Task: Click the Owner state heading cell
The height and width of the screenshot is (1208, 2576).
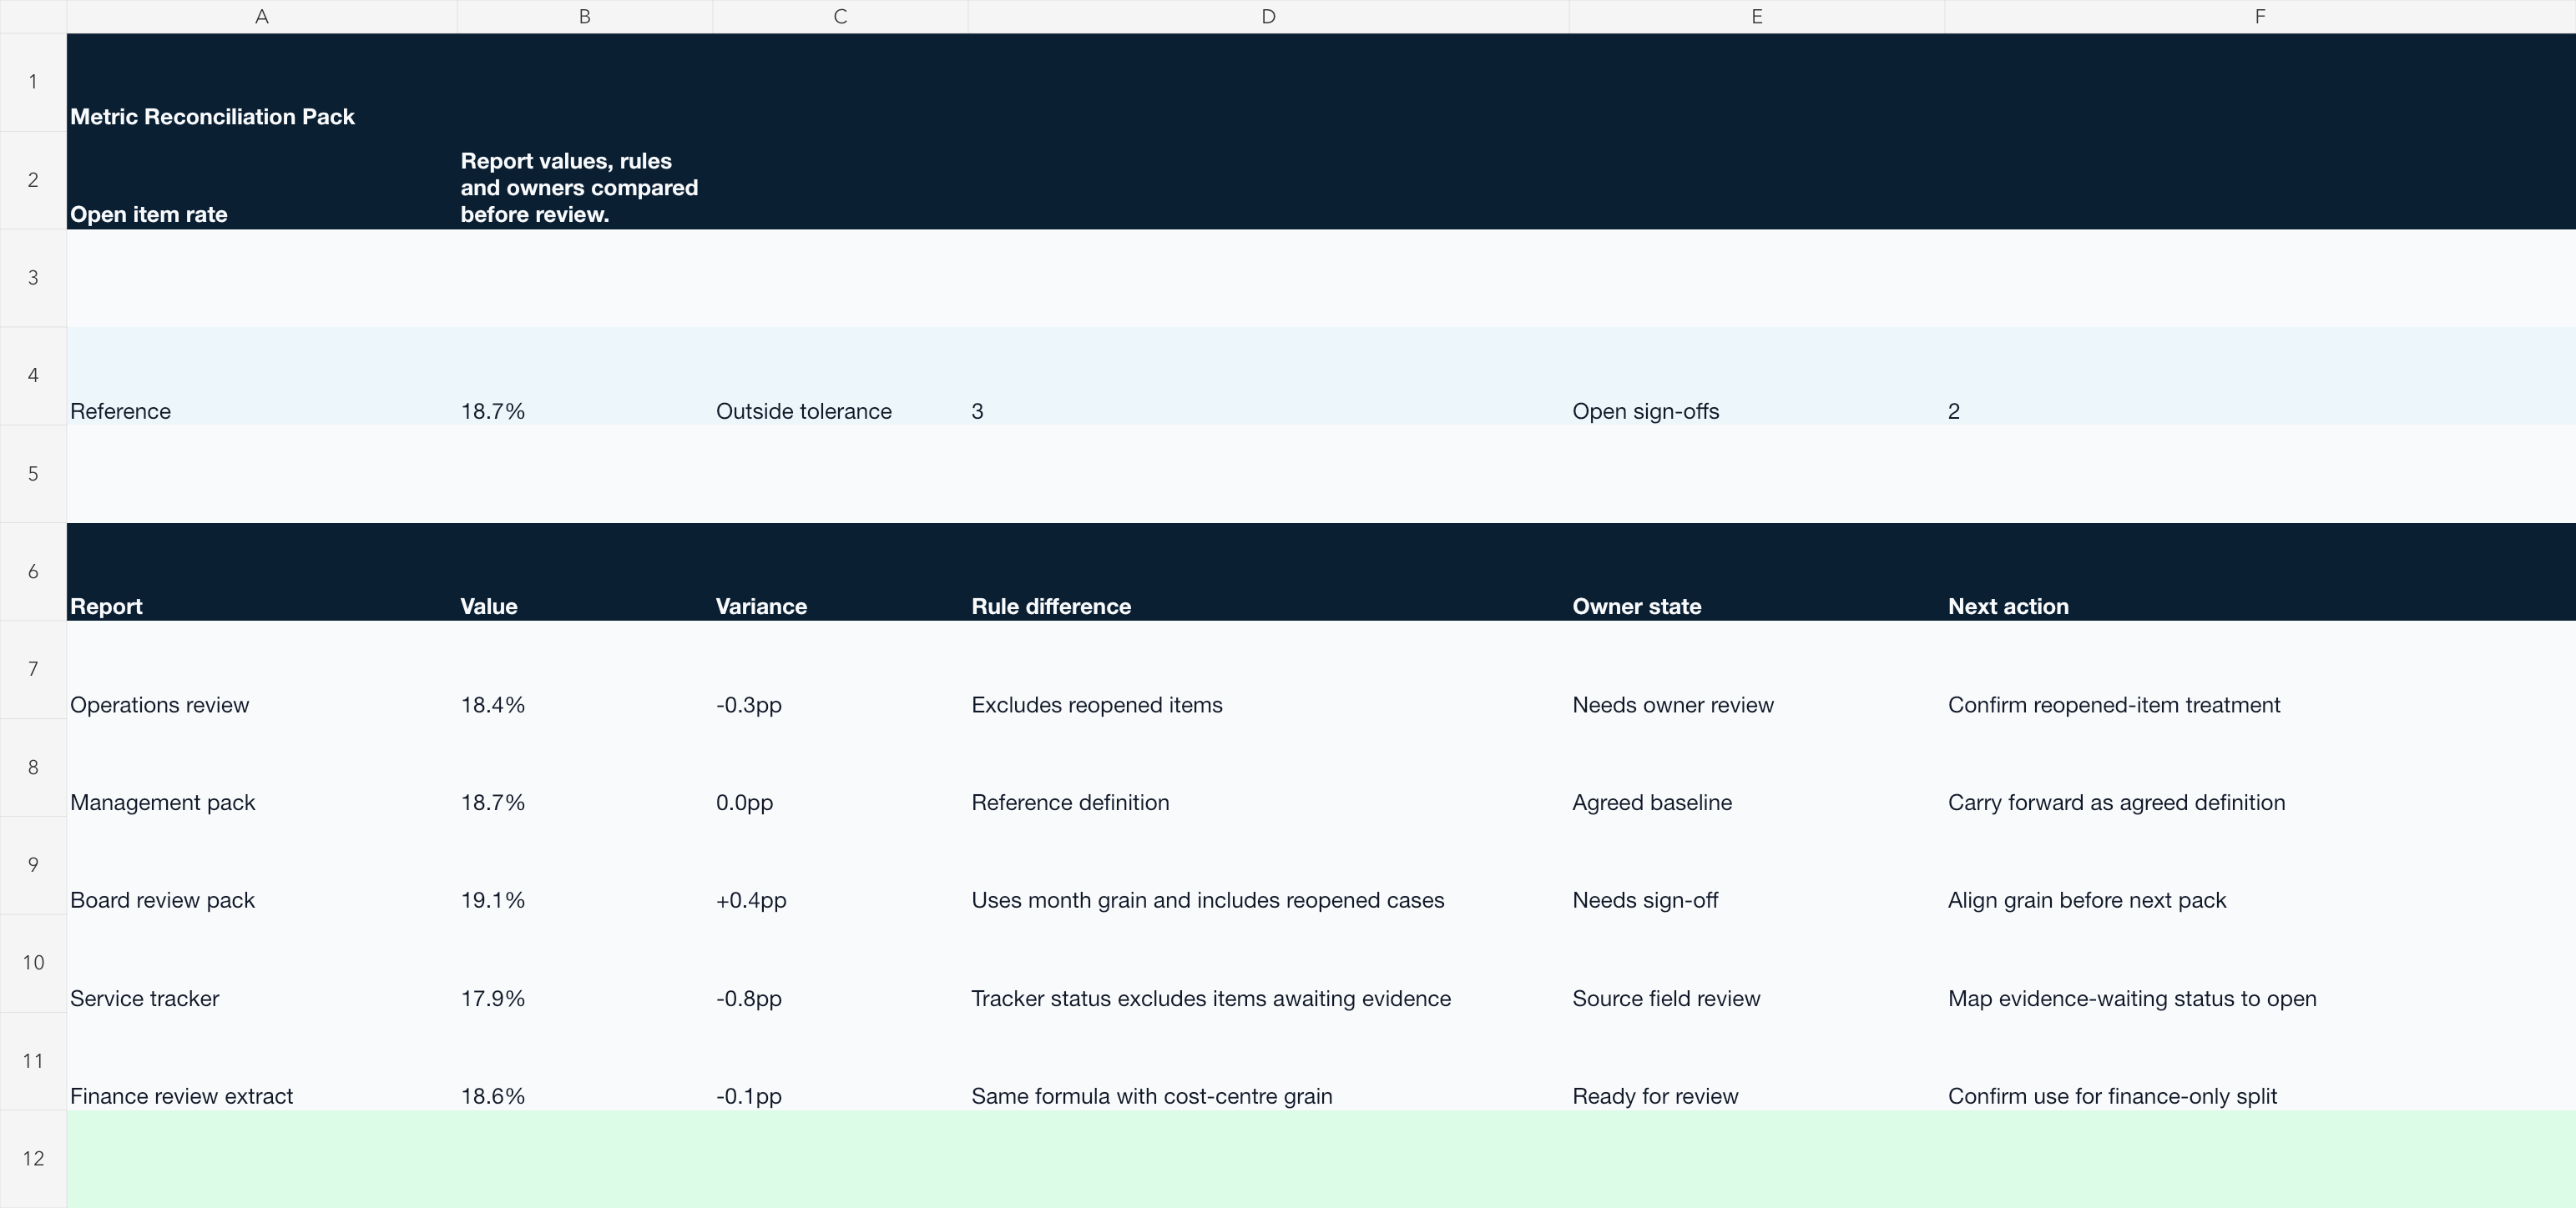Action: click(x=1757, y=571)
